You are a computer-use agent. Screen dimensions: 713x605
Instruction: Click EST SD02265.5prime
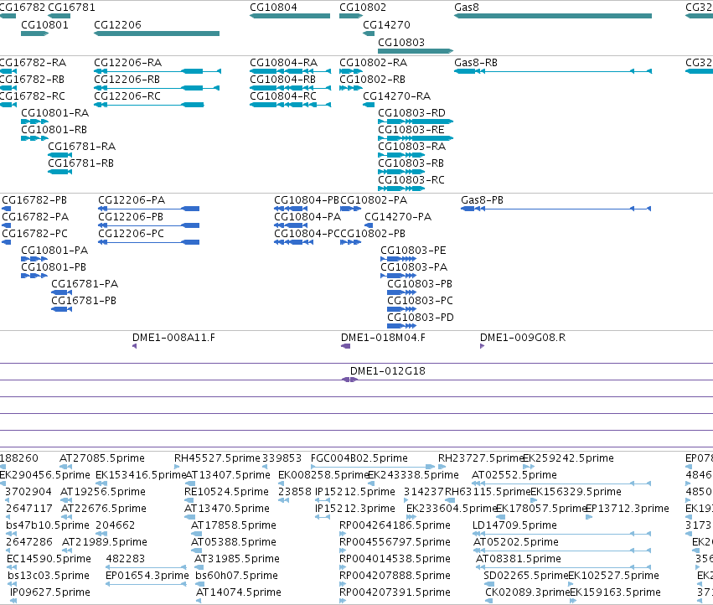[x=525, y=576]
